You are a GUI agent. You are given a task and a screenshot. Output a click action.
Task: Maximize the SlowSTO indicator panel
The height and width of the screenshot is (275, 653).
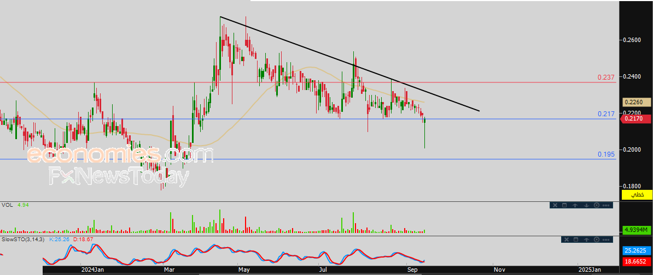[x=575, y=240]
